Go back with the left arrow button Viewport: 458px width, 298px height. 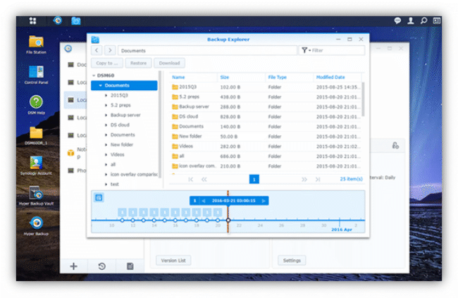coord(97,50)
